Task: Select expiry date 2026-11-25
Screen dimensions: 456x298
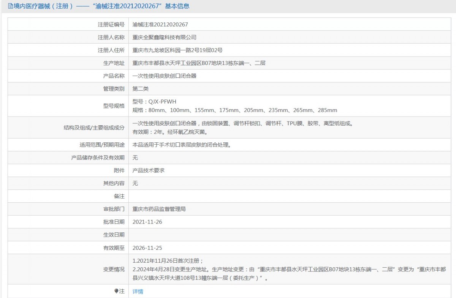Action: point(147,248)
